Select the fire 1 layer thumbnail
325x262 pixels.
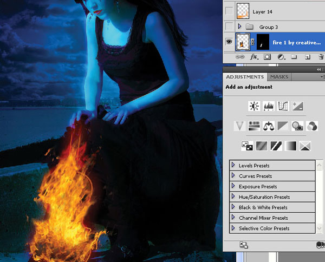[243, 42]
